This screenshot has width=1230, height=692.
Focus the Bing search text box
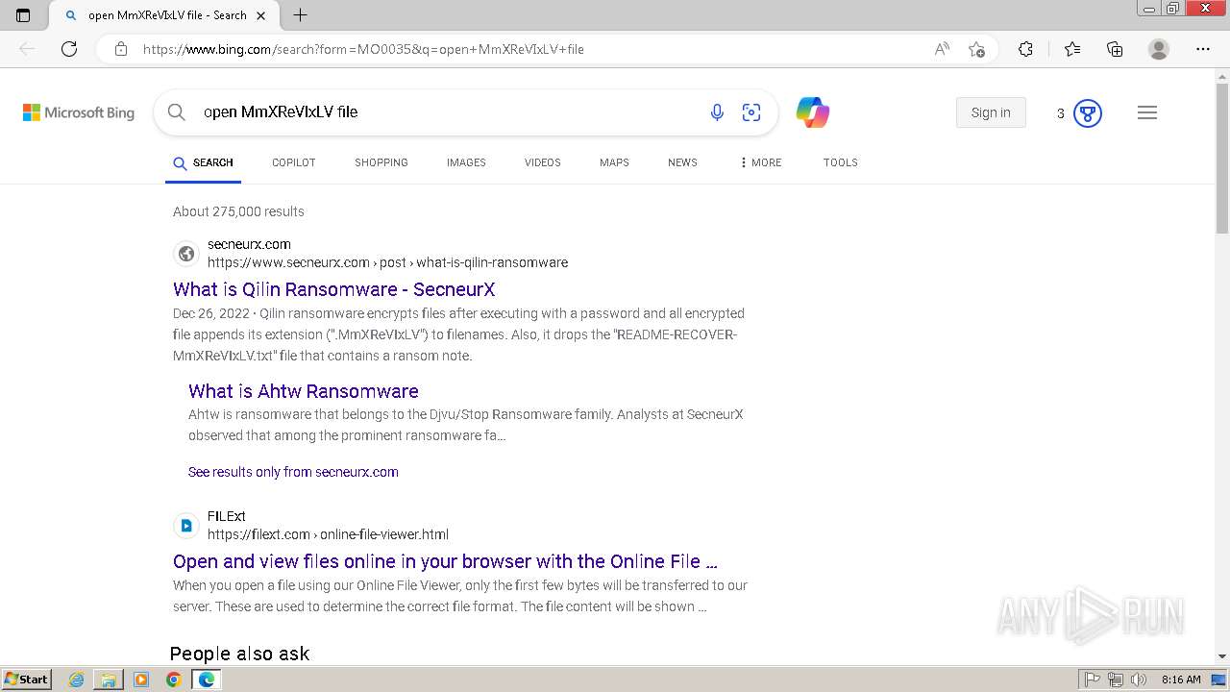pos(447,112)
